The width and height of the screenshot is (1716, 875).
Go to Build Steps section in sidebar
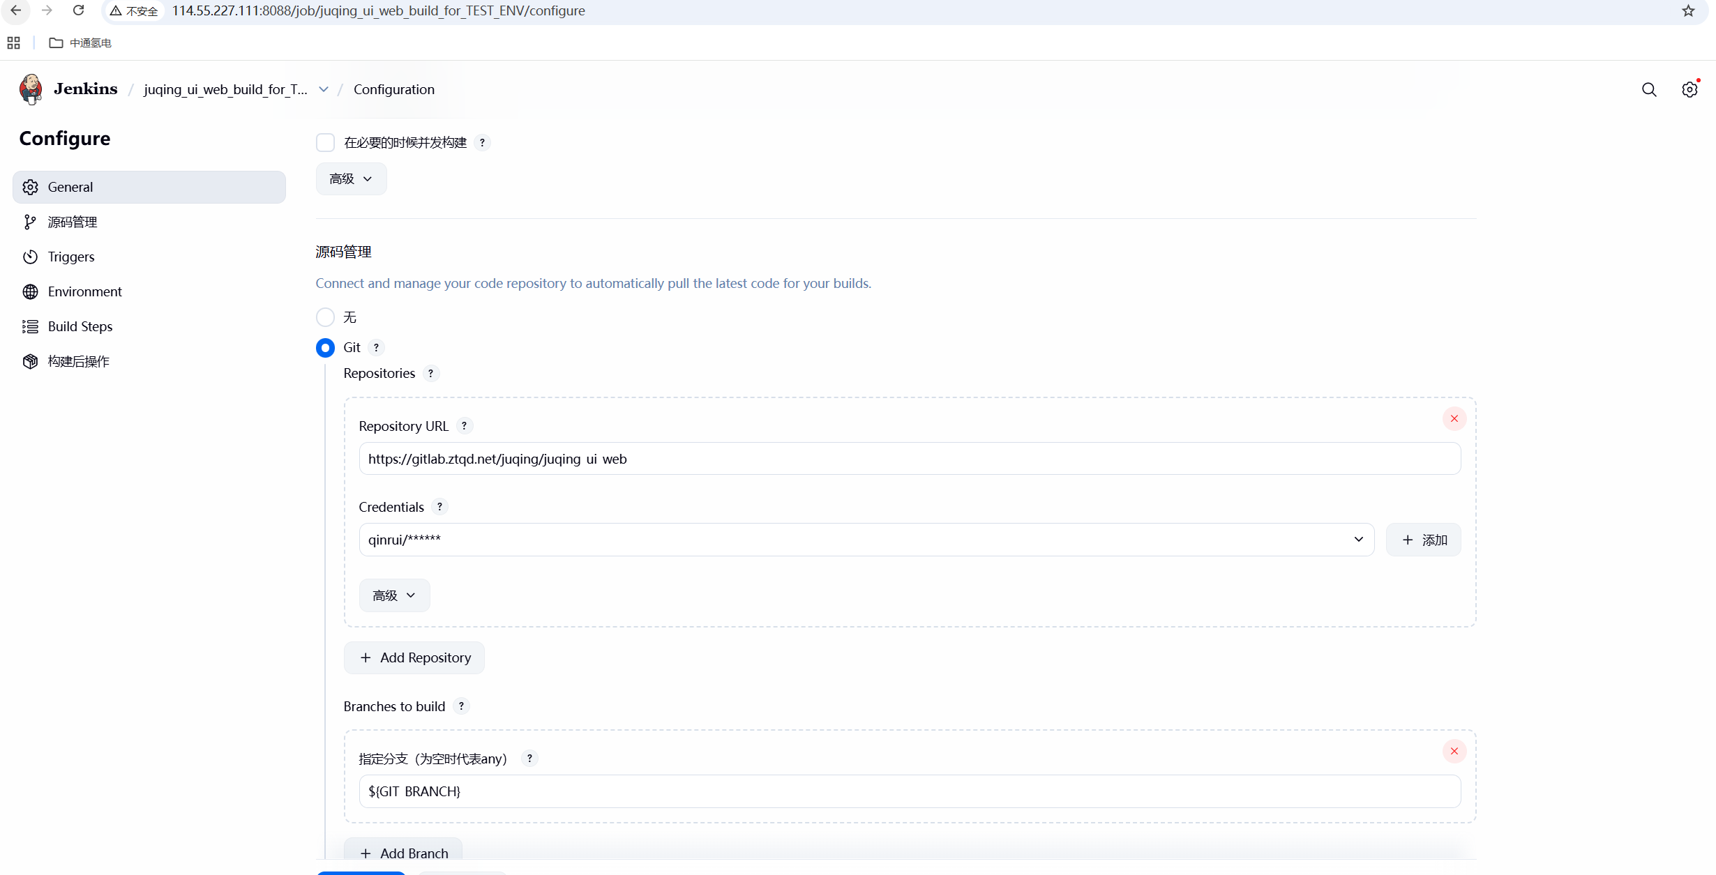click(x=80, y=326)
